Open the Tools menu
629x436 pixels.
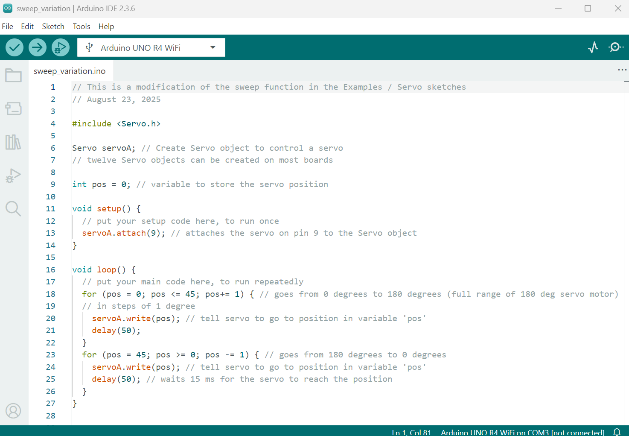pyautogui.click(x=81, y=26)
